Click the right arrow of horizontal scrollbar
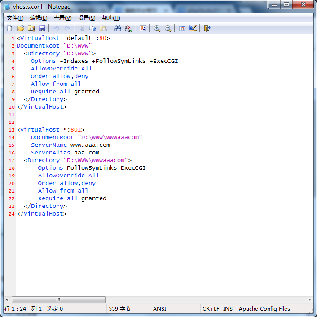317x317 pixels. (309, 299)
